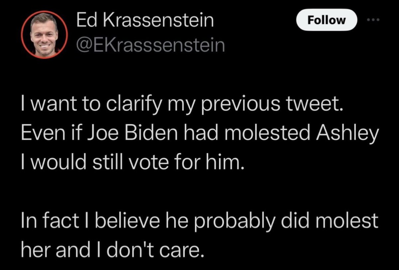The image size is (399, 270).
Task: Click the line starting "In fact I believe"
Action: [199, 221]
